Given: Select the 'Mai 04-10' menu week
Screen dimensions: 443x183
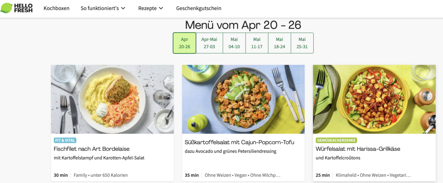Looking at the screenshot, I should pyautogui.click(x=234, y=43).
